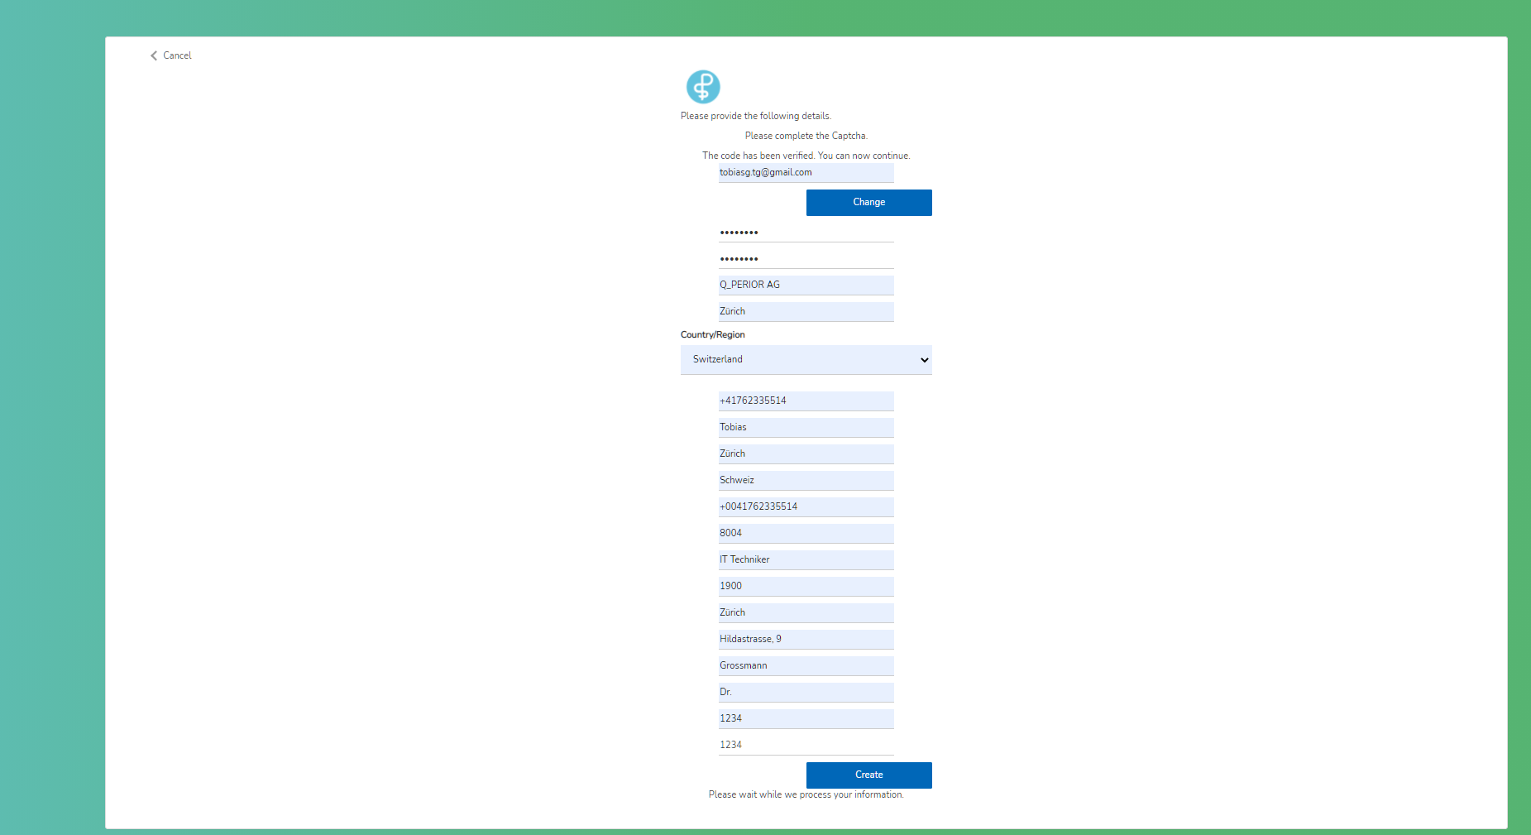The height and width of the screenshot is (835, 1531).
Task: Click the Change email button
Action: [868, 203]
